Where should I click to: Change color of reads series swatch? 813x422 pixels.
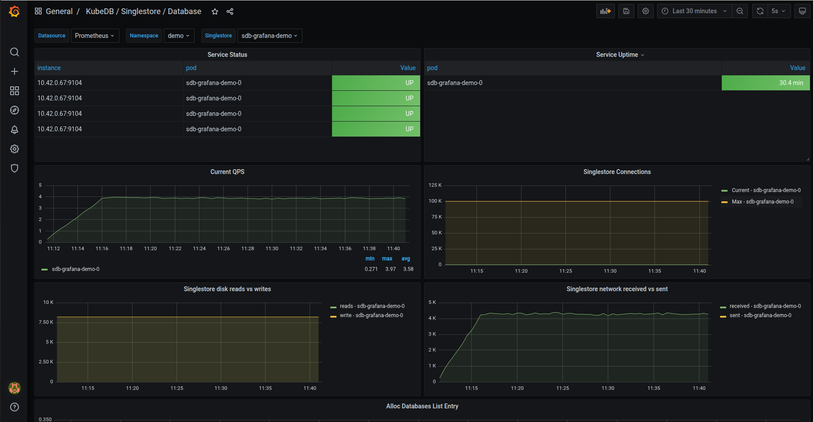tap(333, 307)
